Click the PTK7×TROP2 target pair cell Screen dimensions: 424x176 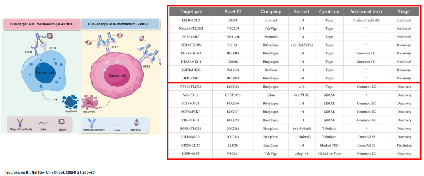(x=191, y=87)
